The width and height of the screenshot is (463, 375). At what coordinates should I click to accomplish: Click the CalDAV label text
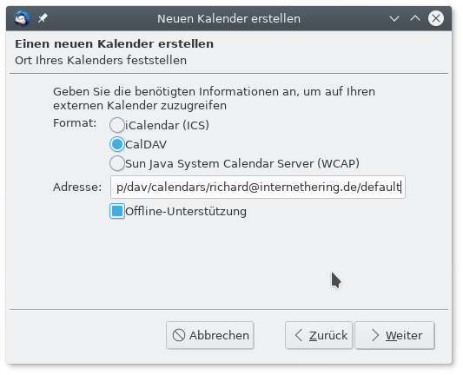point(146,145)
